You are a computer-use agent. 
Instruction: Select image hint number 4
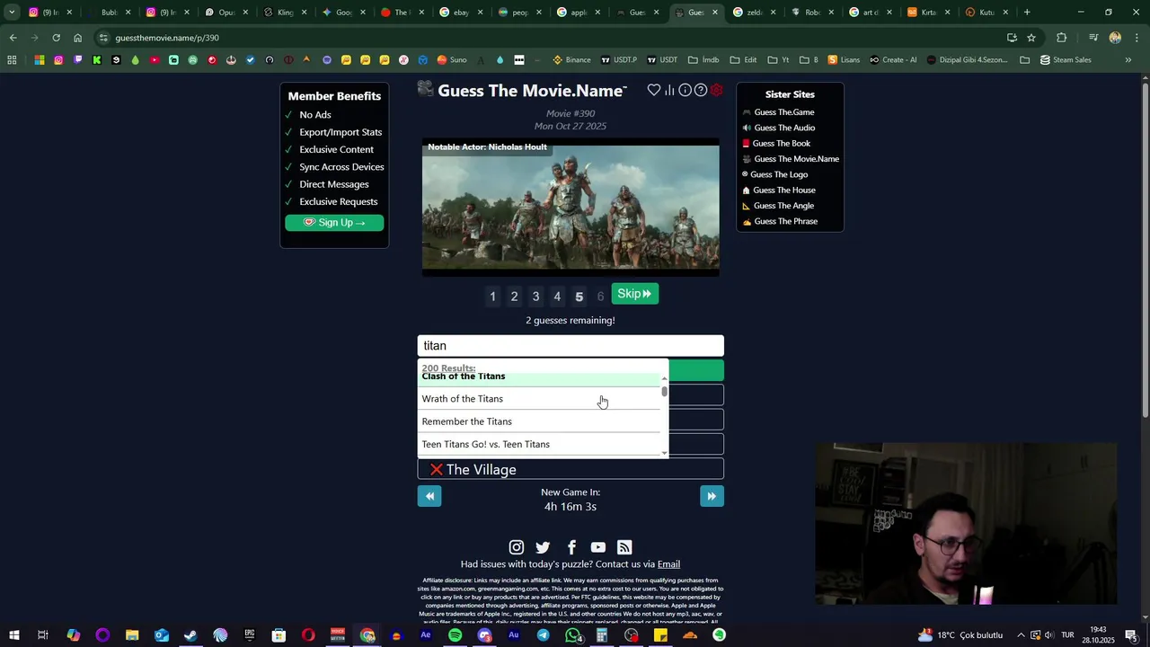(557, 297)
